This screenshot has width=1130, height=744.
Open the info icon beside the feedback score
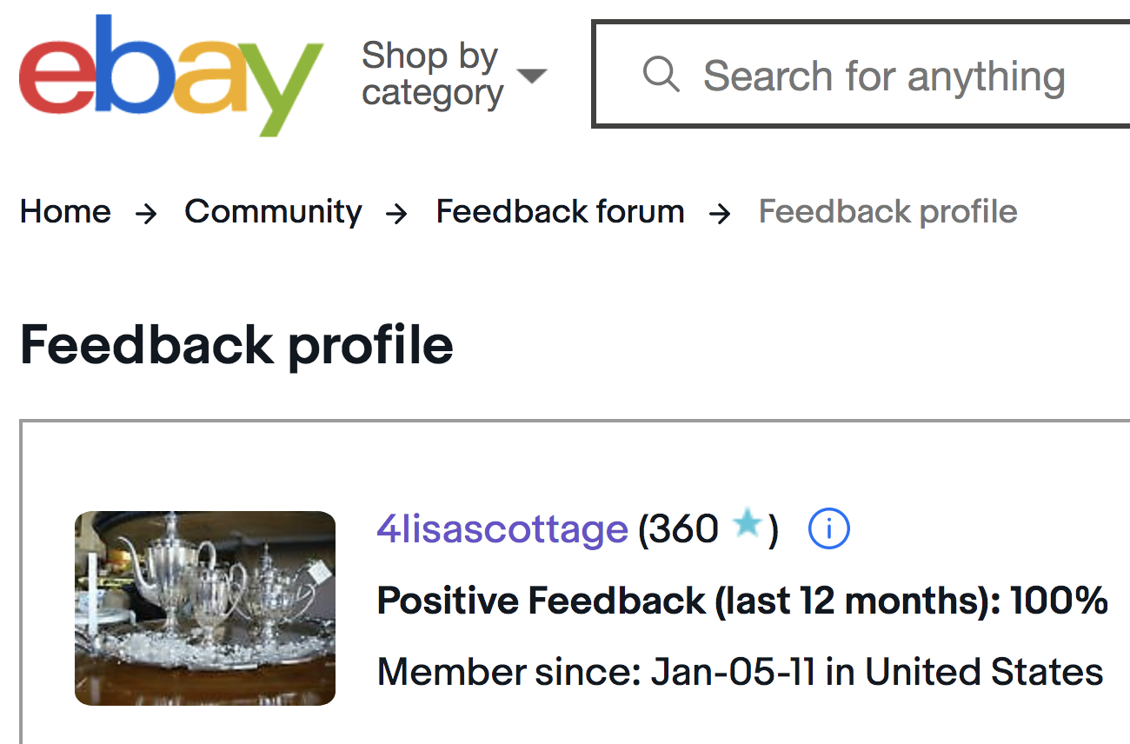(x=828, y=528)
